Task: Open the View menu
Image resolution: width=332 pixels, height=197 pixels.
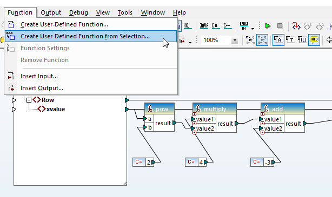Action: click(x=103, y=12)
